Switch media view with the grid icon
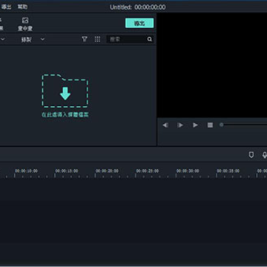 [x=98, y=39]
